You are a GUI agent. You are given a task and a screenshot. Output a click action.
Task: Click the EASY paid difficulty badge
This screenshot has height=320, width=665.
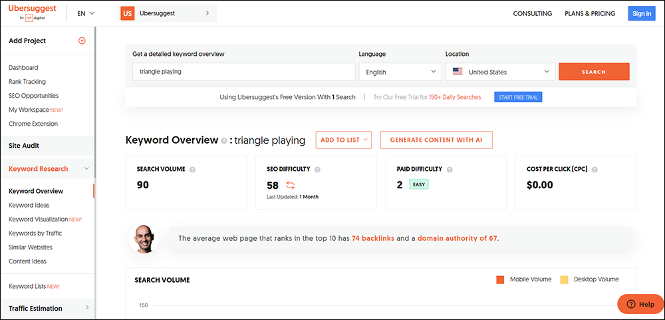418,185
